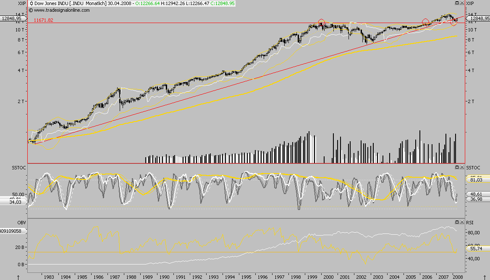Close the main Dow Jones price pane
This screenshot has width=490, height=280.
tap(462, 3)
